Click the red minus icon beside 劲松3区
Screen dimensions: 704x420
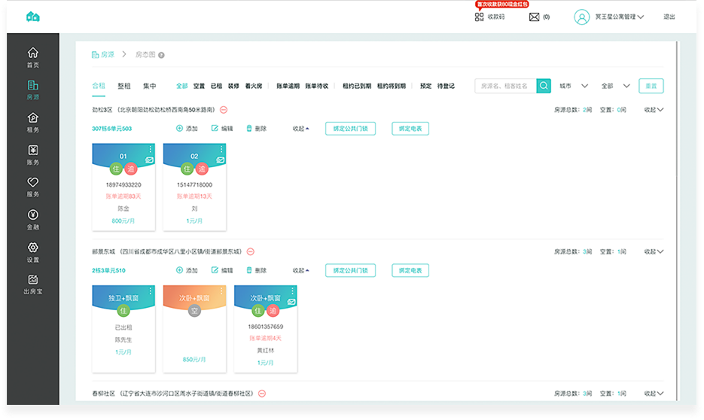(224, 109)
